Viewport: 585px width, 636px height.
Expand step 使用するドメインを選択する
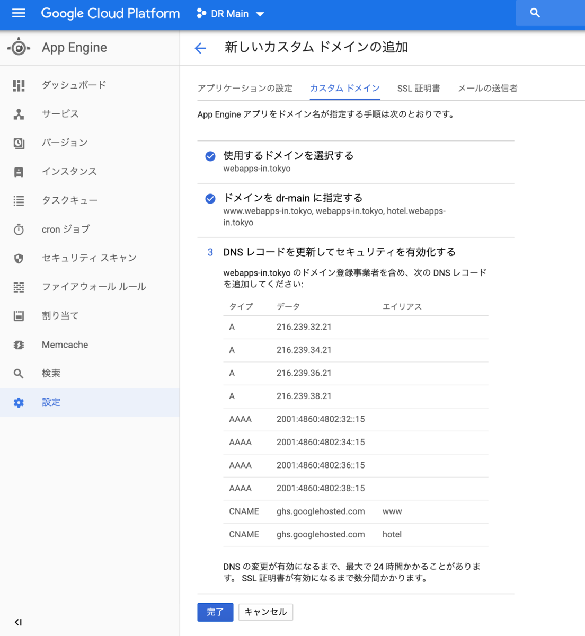click(288, 155)
